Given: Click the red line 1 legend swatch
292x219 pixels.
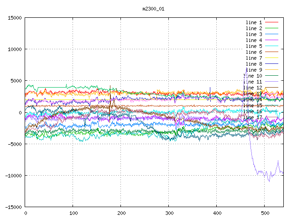Looking at the screenshot, I should [x=271, y=22].
